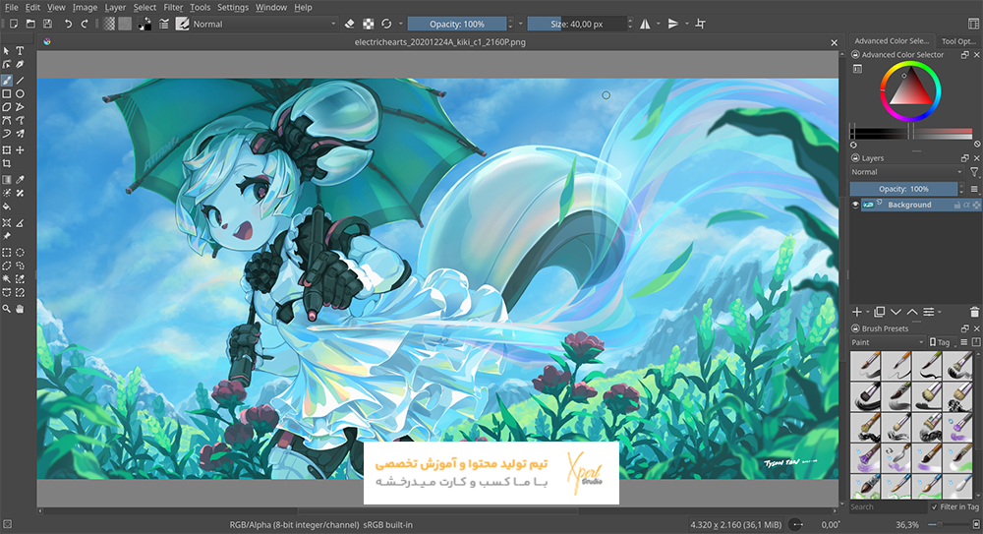Toggle horizontal mirror tool

click(x=645, y=24)
